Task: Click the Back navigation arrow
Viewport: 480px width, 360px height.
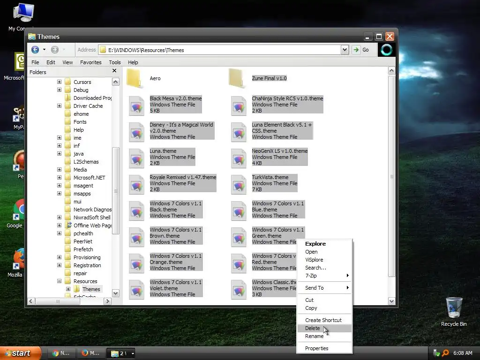Action: pos(35,50)
